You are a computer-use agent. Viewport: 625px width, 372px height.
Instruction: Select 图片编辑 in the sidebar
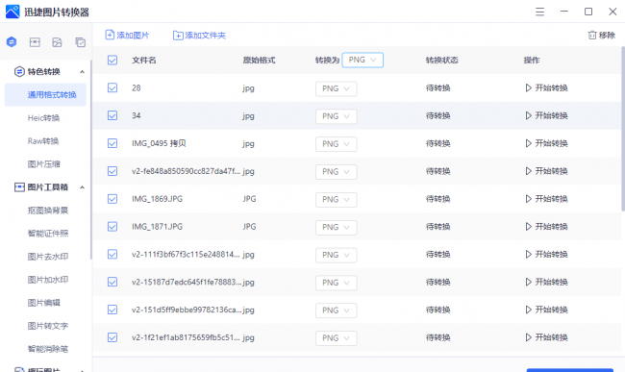click(44, 303)
